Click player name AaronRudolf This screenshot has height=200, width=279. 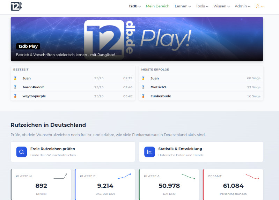[x=33, y=87]
